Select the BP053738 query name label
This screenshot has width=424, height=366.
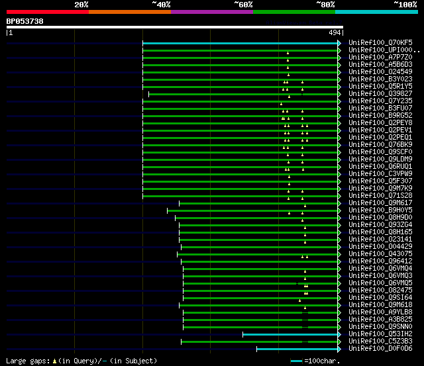tap(25, 21)
